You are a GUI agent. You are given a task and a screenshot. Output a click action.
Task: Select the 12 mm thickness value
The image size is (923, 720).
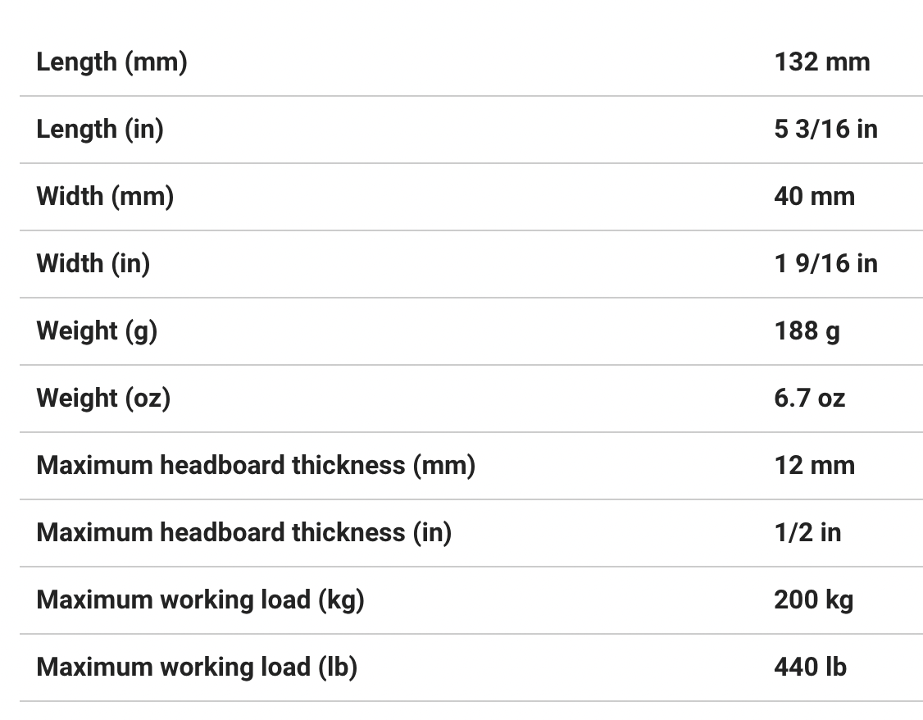[814, 466]
